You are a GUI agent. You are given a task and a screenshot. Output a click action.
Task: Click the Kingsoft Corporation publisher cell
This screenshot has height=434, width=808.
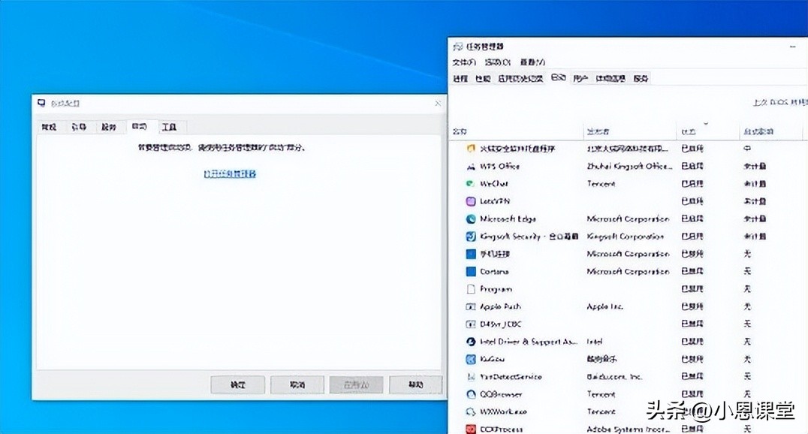[x=625, y=236]
